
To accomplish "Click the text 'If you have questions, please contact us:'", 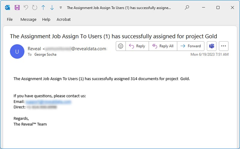I will tap(50, 96).
